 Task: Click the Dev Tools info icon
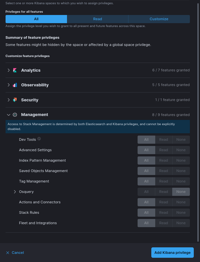click(39, 139)
